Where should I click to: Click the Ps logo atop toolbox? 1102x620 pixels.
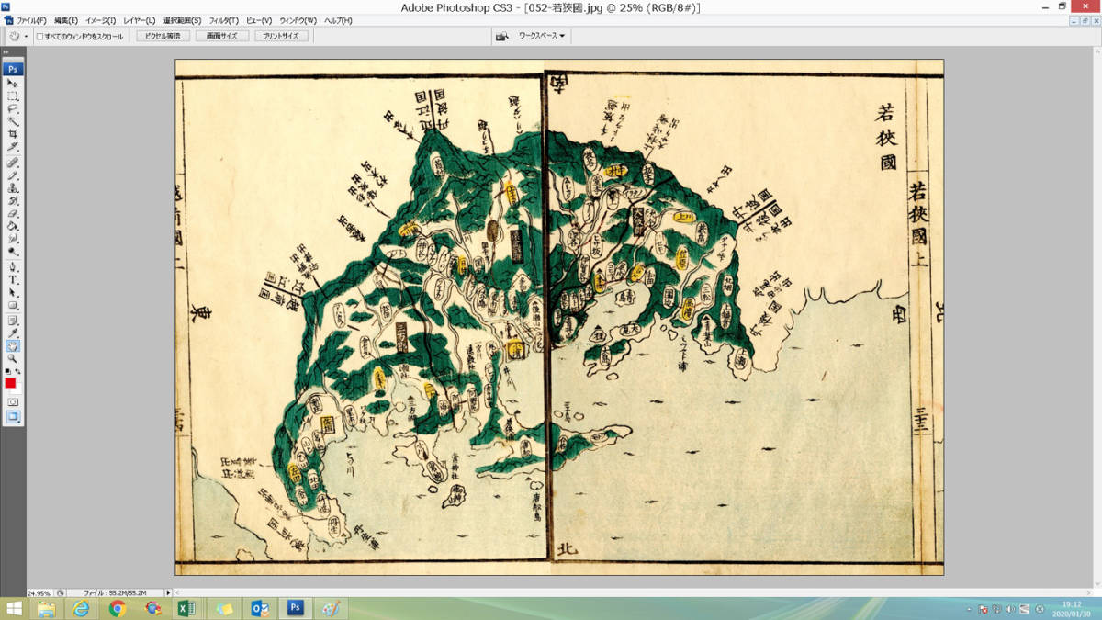(x=13, y=69)
